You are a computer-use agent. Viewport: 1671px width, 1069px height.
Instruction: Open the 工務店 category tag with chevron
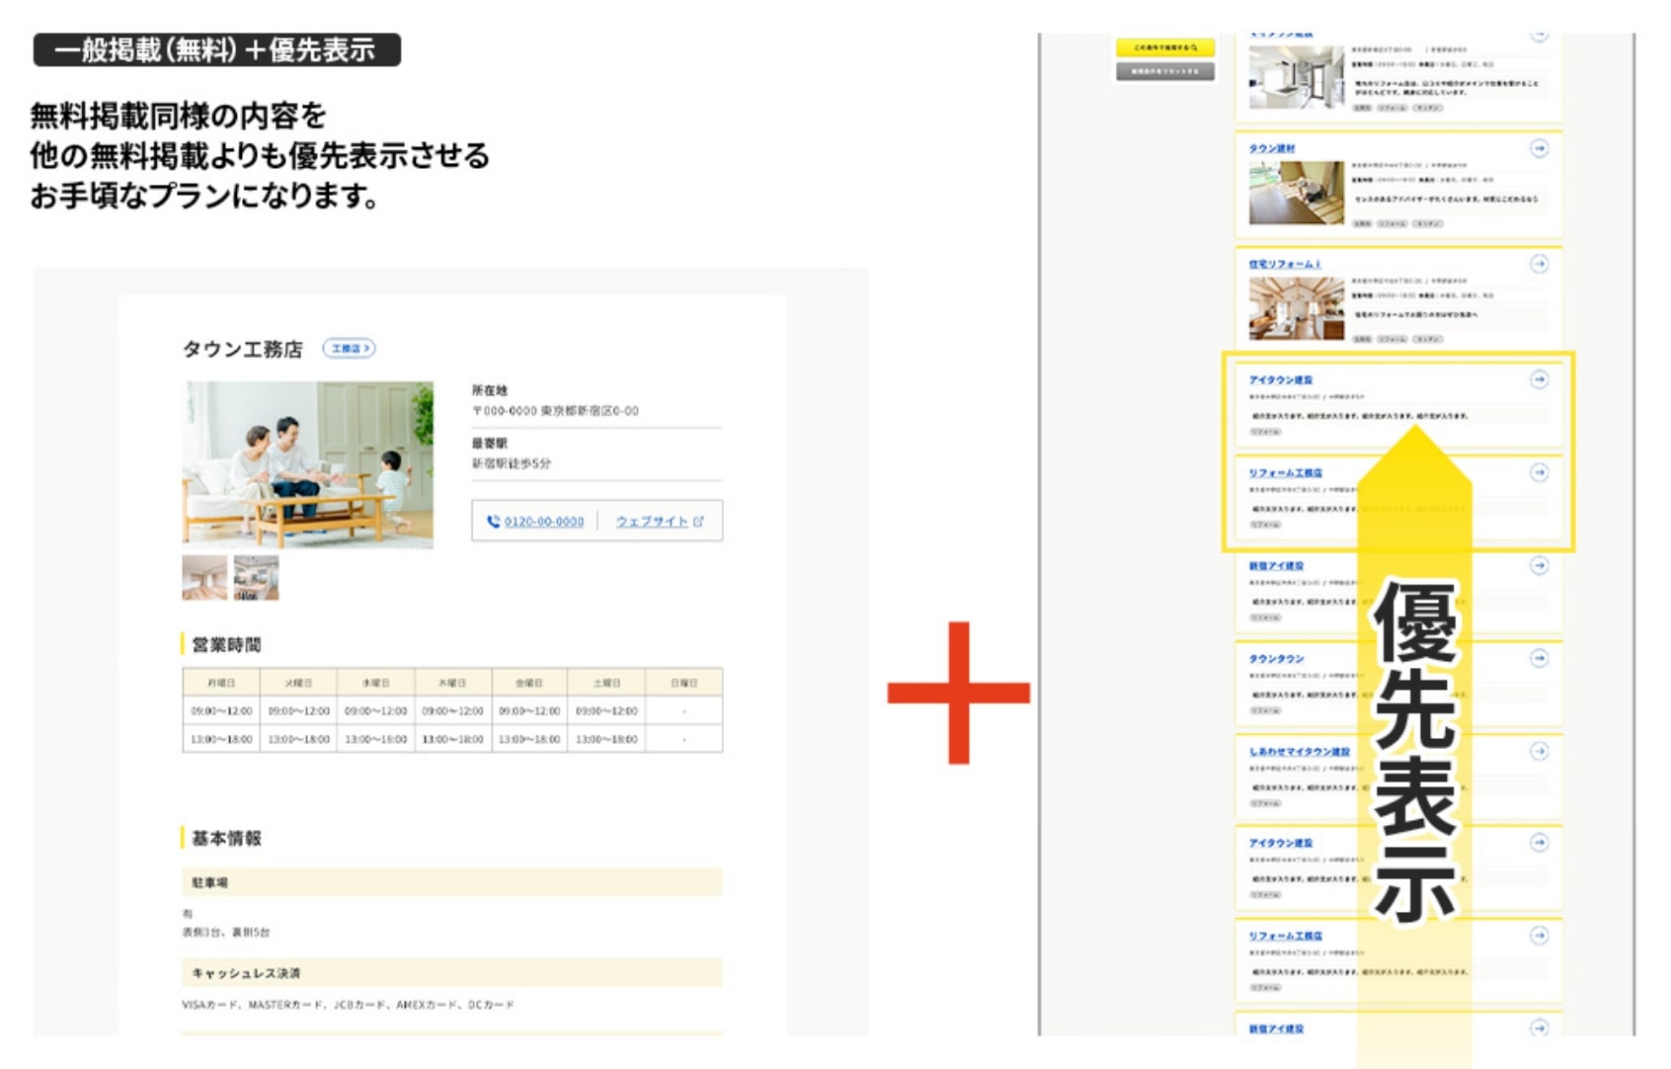[349, 349]
